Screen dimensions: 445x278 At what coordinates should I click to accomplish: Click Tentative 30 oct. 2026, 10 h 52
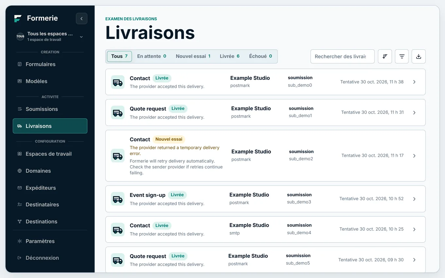coord(371,199)
